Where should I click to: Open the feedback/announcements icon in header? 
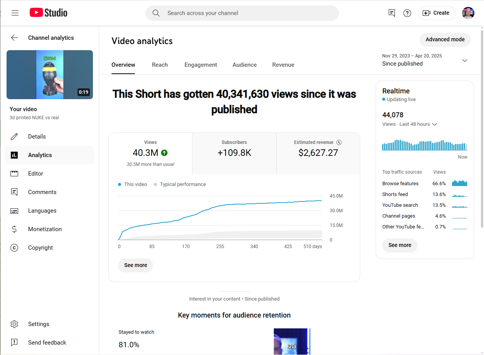[392, 13]
